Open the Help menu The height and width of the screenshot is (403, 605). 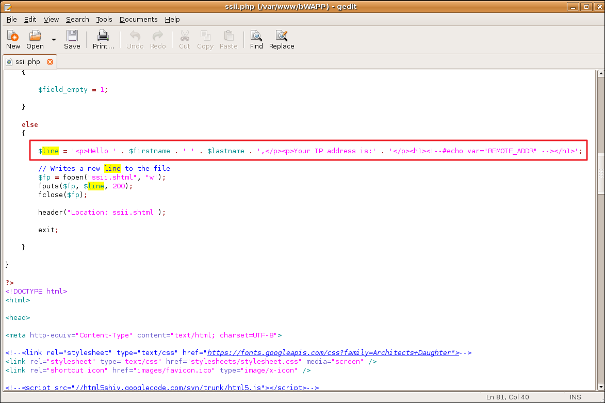(x=172, y=19)
